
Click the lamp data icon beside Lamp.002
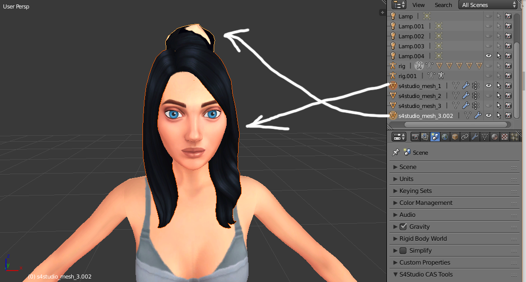click(439, 36)
